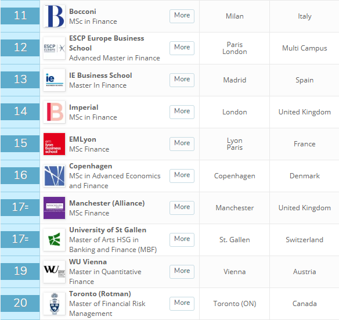Click More button in EMLyon row
339x320 pixels.
point(182,144)
